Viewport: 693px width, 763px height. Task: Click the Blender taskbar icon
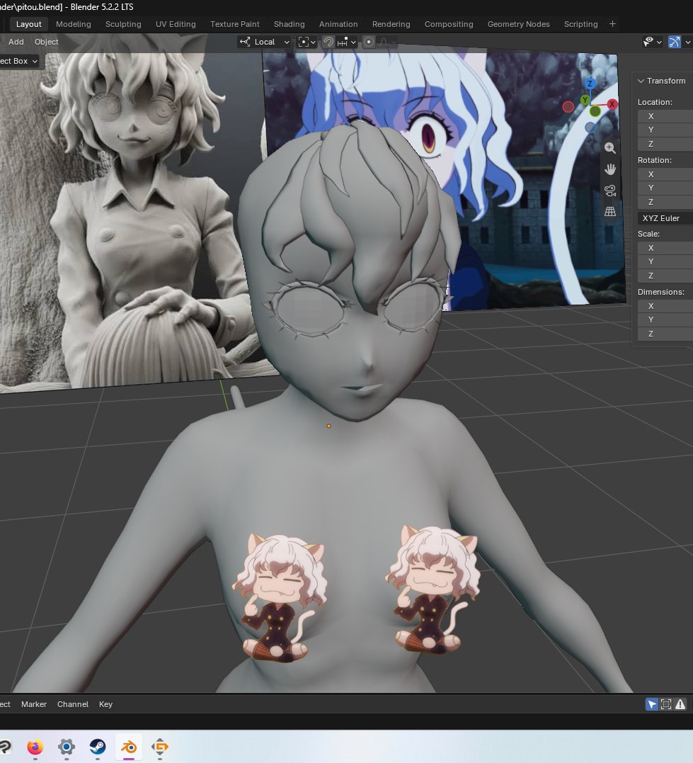coord(129,747)
